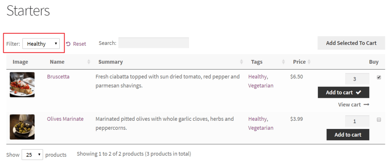Open the Olives Marinate thumbnail image
The width and height of the screenshot is (388, 167).
22,127
